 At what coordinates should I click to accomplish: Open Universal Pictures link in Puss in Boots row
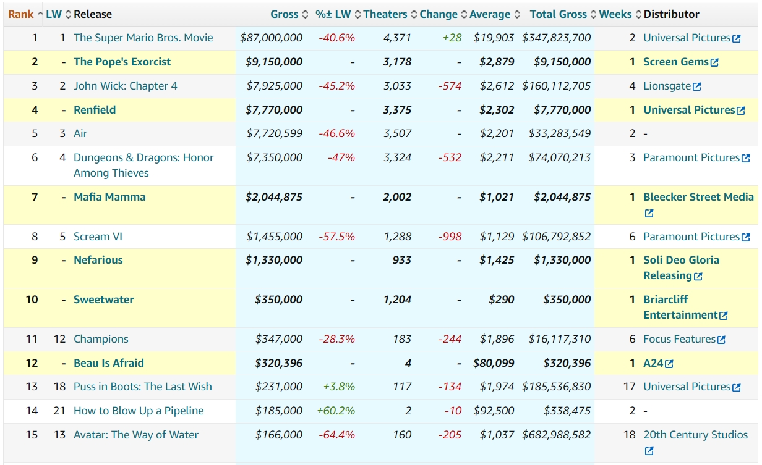pos(687,387)
